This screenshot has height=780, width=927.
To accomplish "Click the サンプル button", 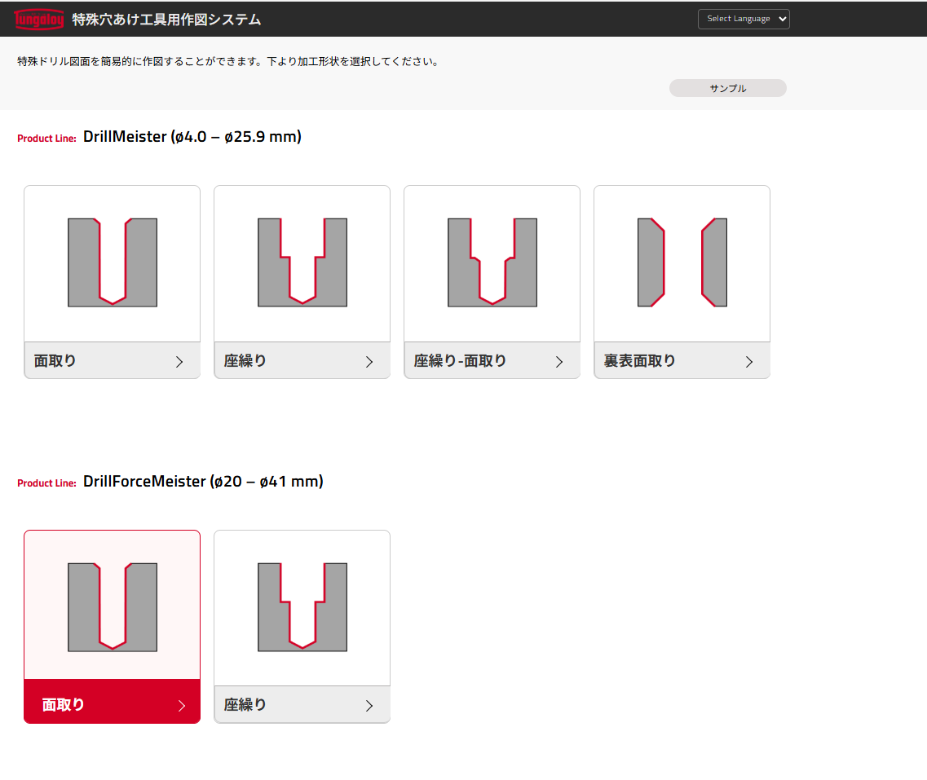I will coord(727,88).
